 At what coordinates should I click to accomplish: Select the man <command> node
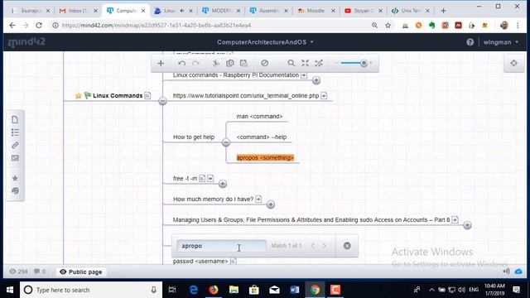259,116
